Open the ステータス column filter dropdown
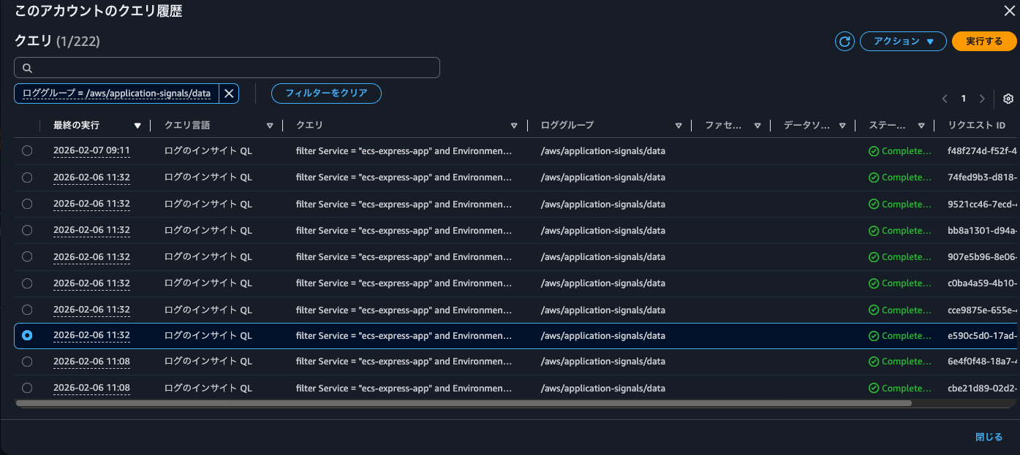Image resolution: width=1020 pixels, height=455 pixels. click(921, 125)
